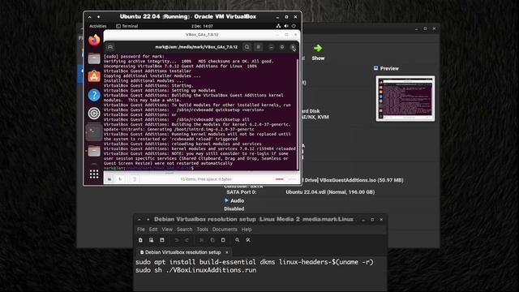Screen dimensions: 519x292
Task: Open the hamburger menu in guest terminal header
Action: tap(259, 47)
